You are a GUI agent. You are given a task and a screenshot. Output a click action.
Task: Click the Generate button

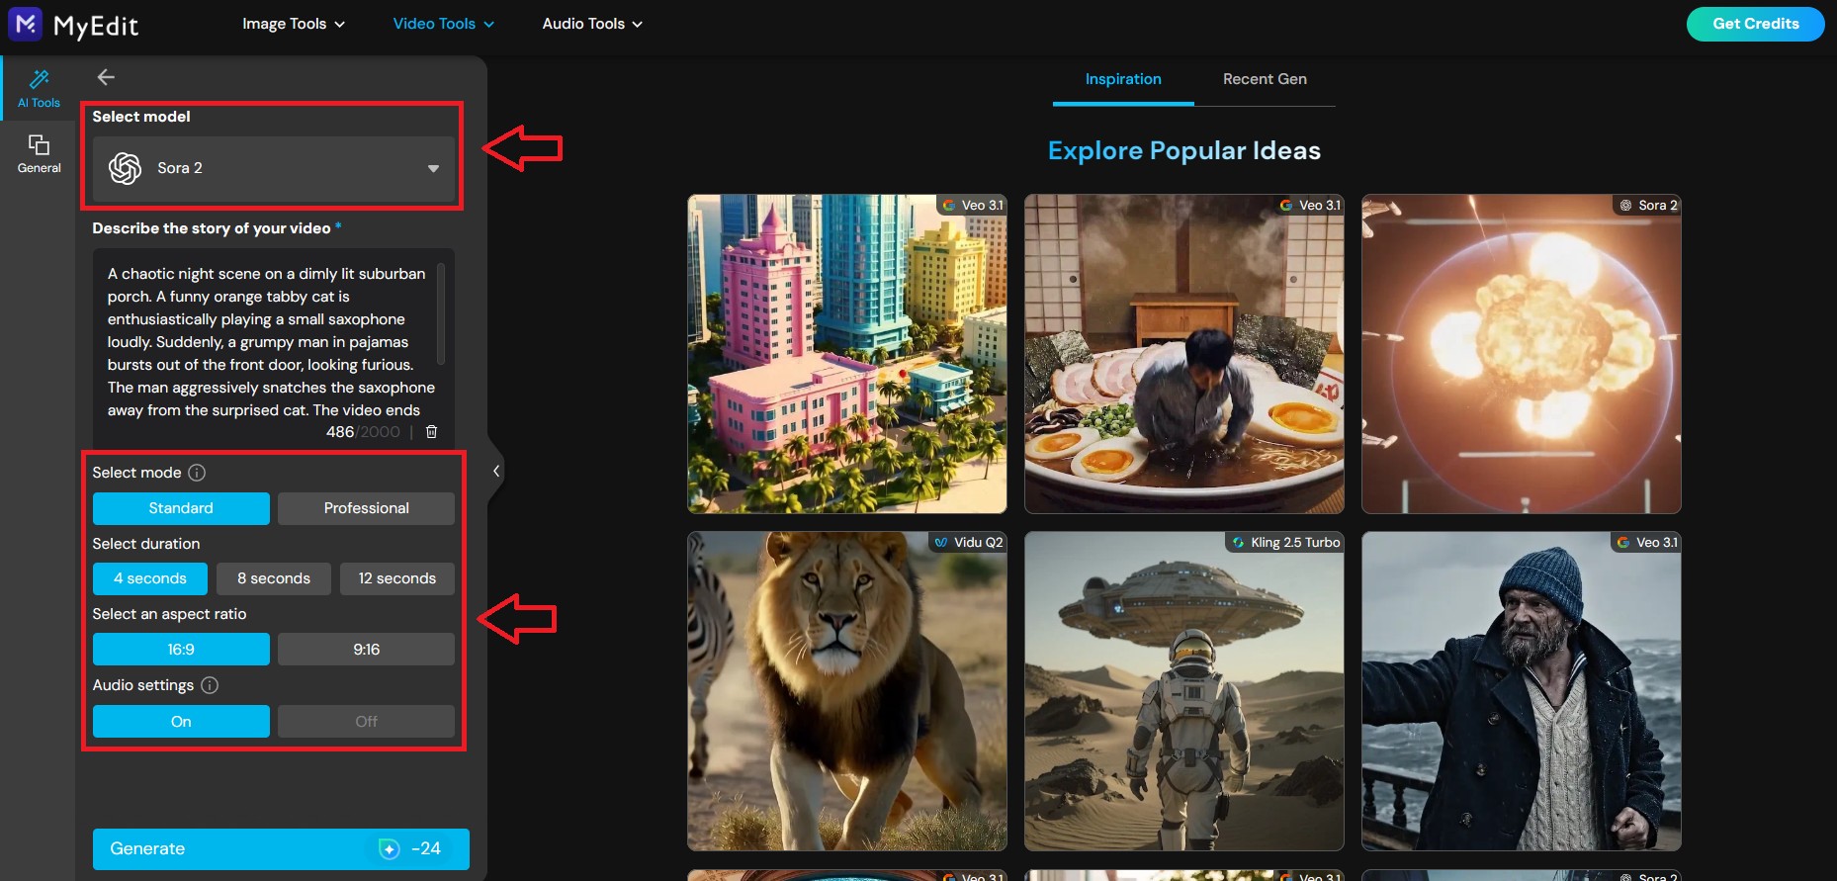(x=281, y=849)
